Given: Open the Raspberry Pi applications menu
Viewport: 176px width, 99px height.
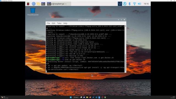Looking at the screenshot, I should tap(28, 4).
